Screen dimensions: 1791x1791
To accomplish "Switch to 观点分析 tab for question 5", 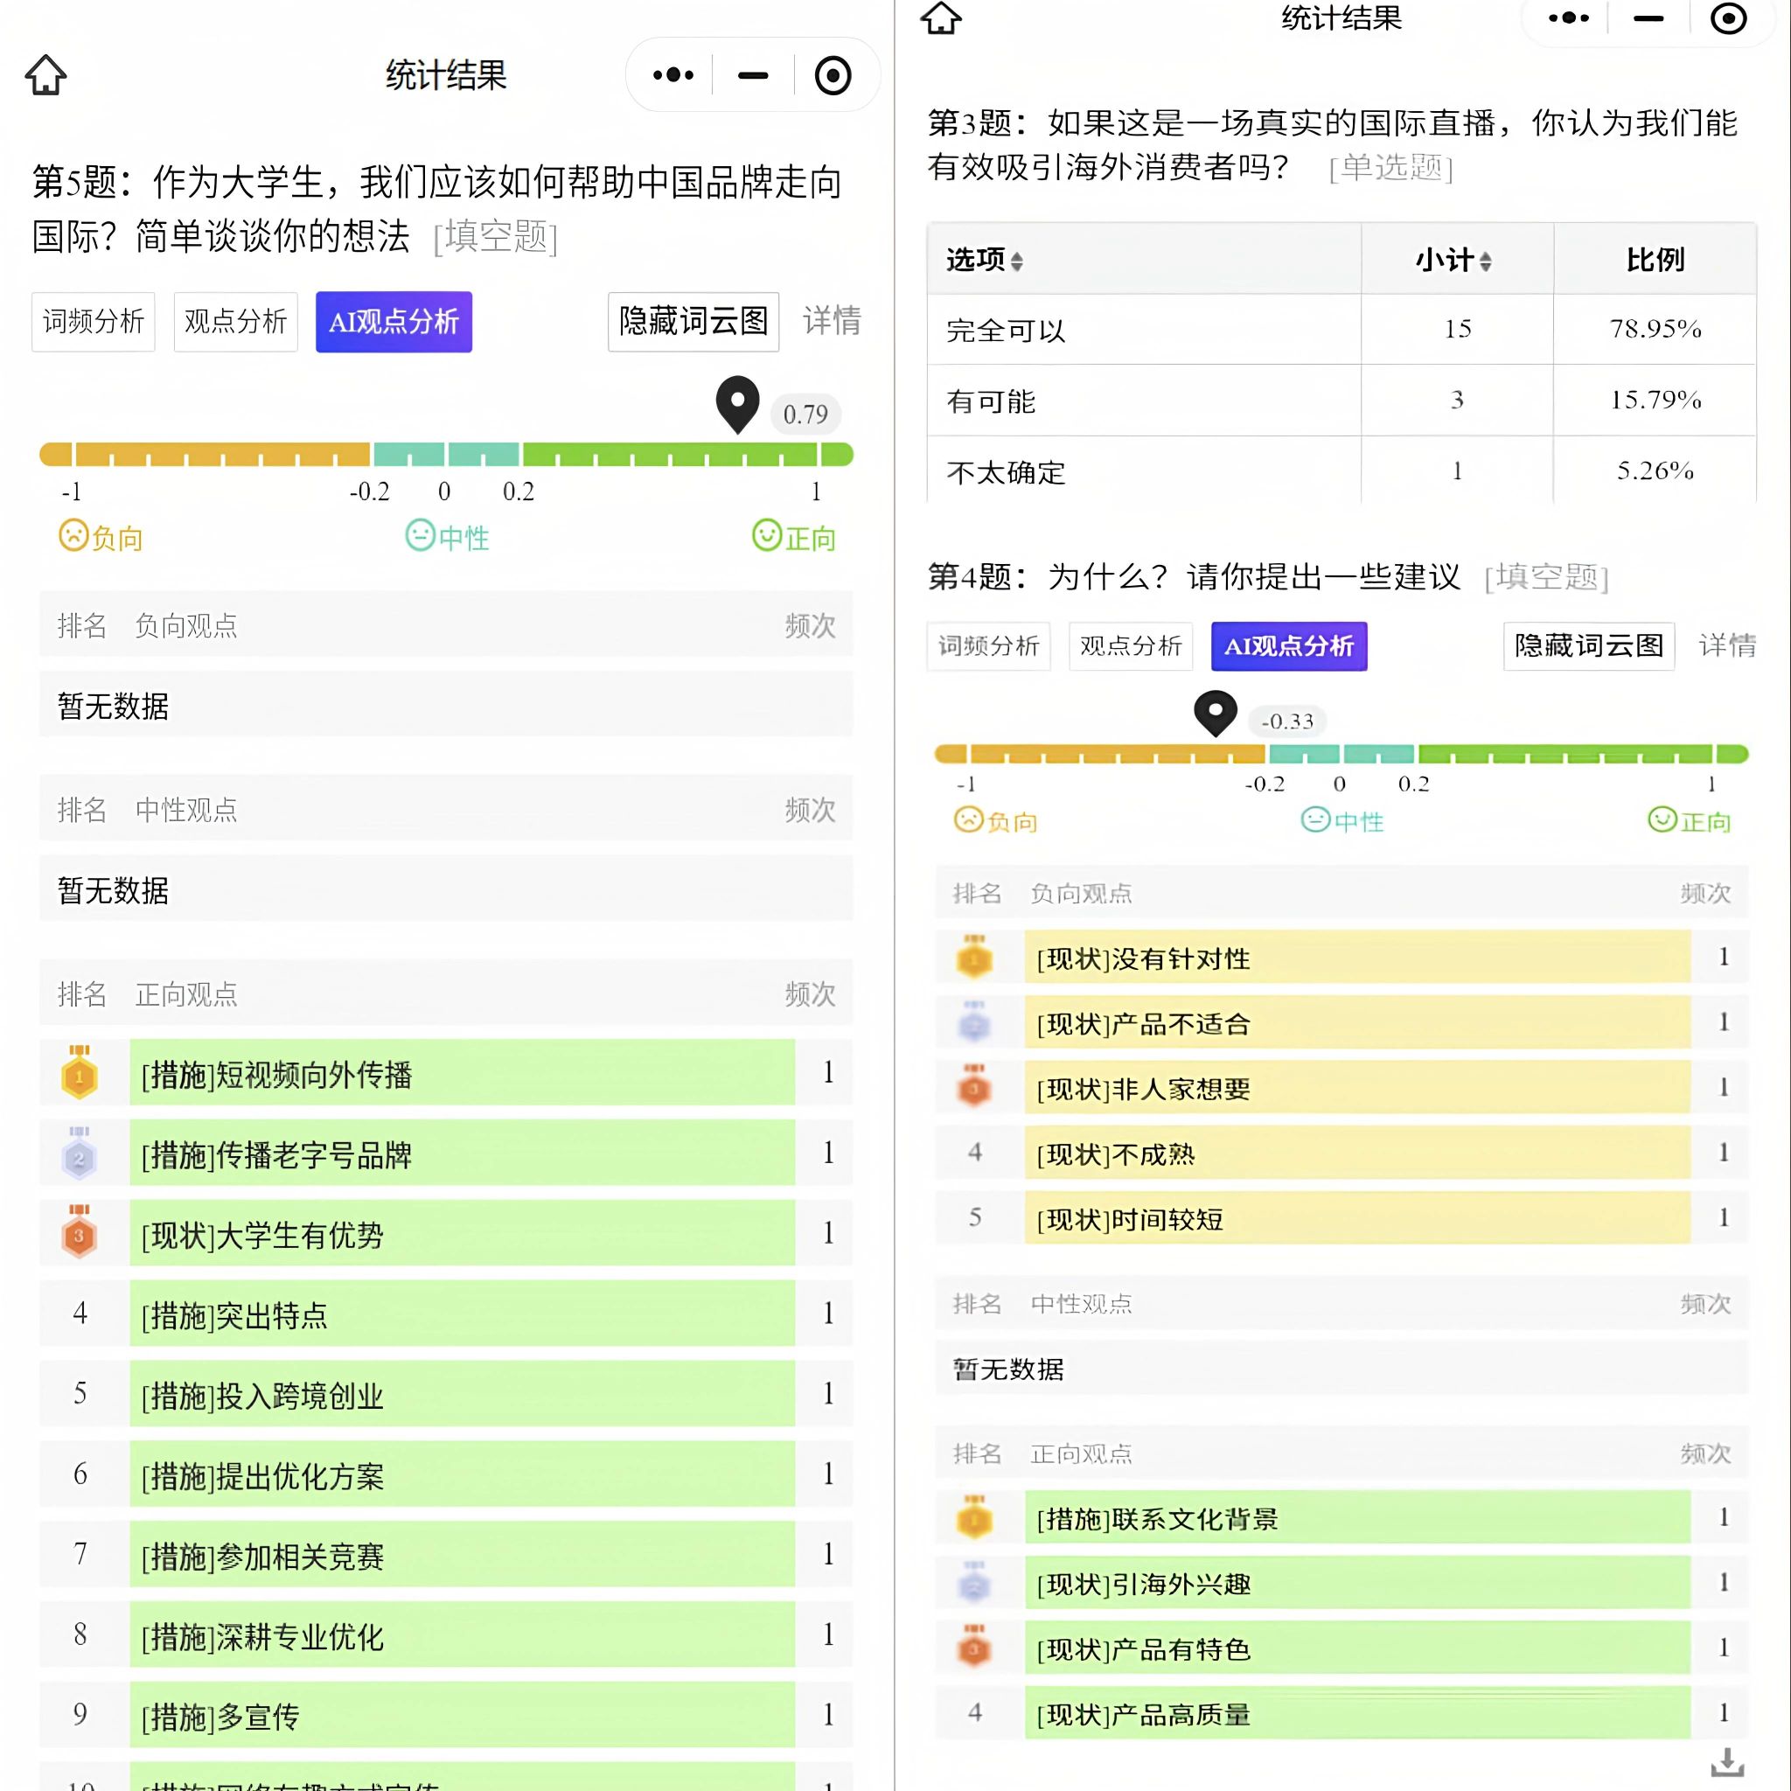I will pos(235,322).
